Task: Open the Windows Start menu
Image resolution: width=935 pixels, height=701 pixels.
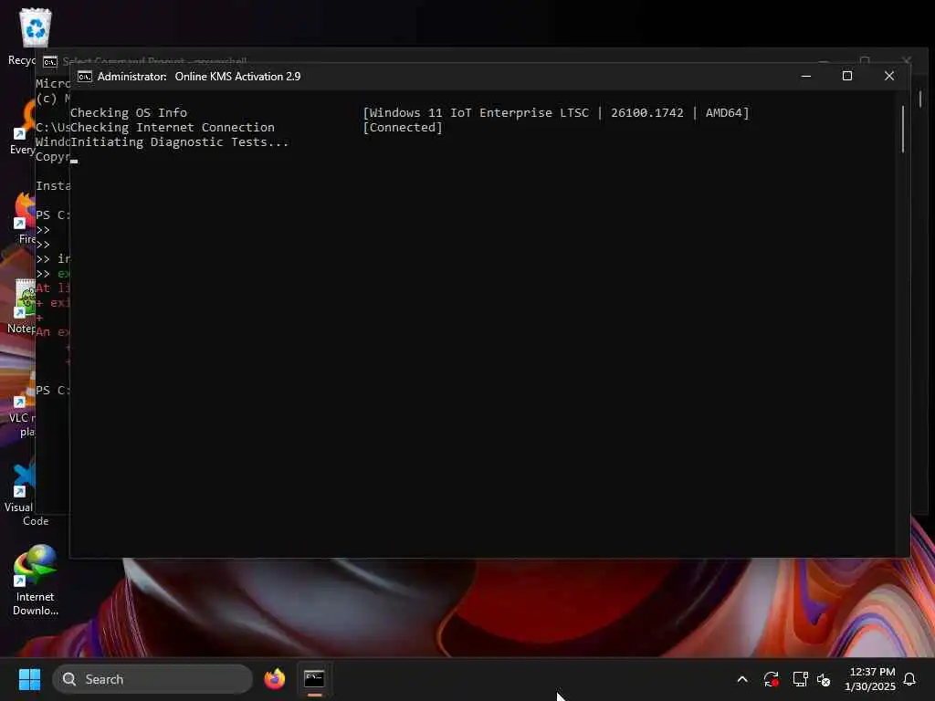Action: (29, 679)
